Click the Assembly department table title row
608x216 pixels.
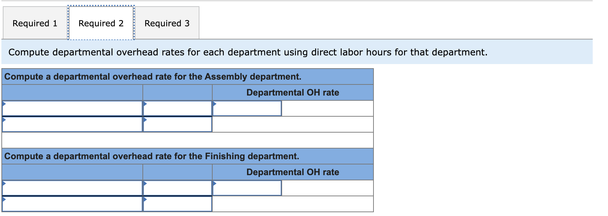(x=153, y=76)
